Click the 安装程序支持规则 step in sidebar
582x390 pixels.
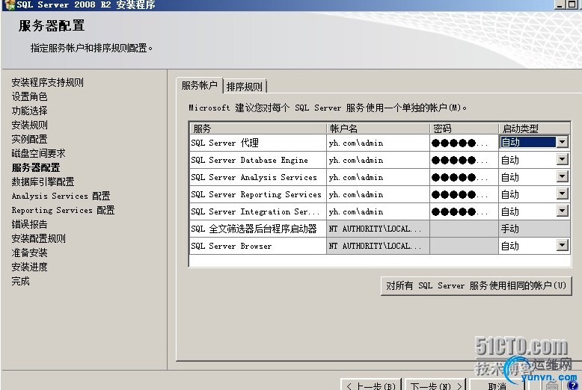pyautogui.click(x=48, y=82)
